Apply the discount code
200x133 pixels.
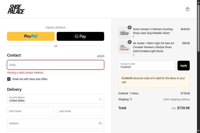tap(183, 65)
